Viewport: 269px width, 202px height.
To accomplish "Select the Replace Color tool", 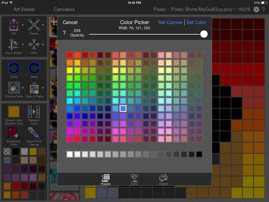I will pos(34,112).
